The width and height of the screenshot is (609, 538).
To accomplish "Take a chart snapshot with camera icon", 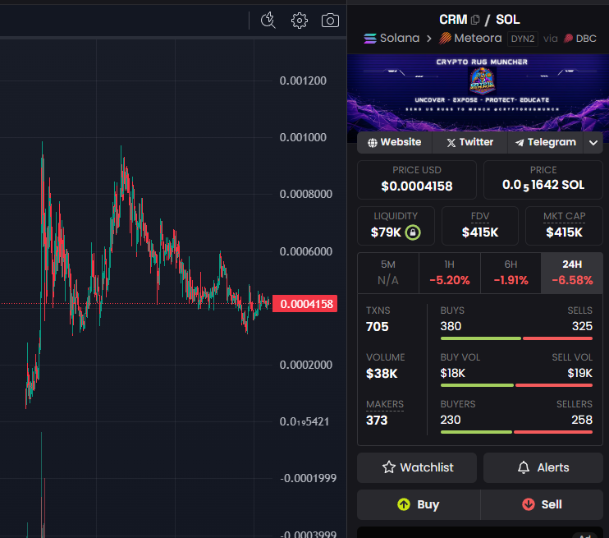I will (330, 21).
